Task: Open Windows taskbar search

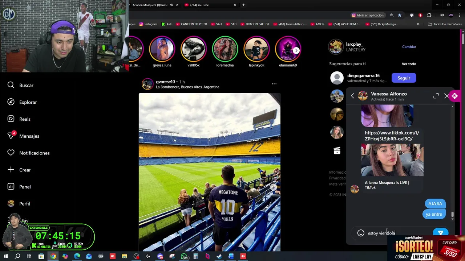Action: tap(17, 256)
